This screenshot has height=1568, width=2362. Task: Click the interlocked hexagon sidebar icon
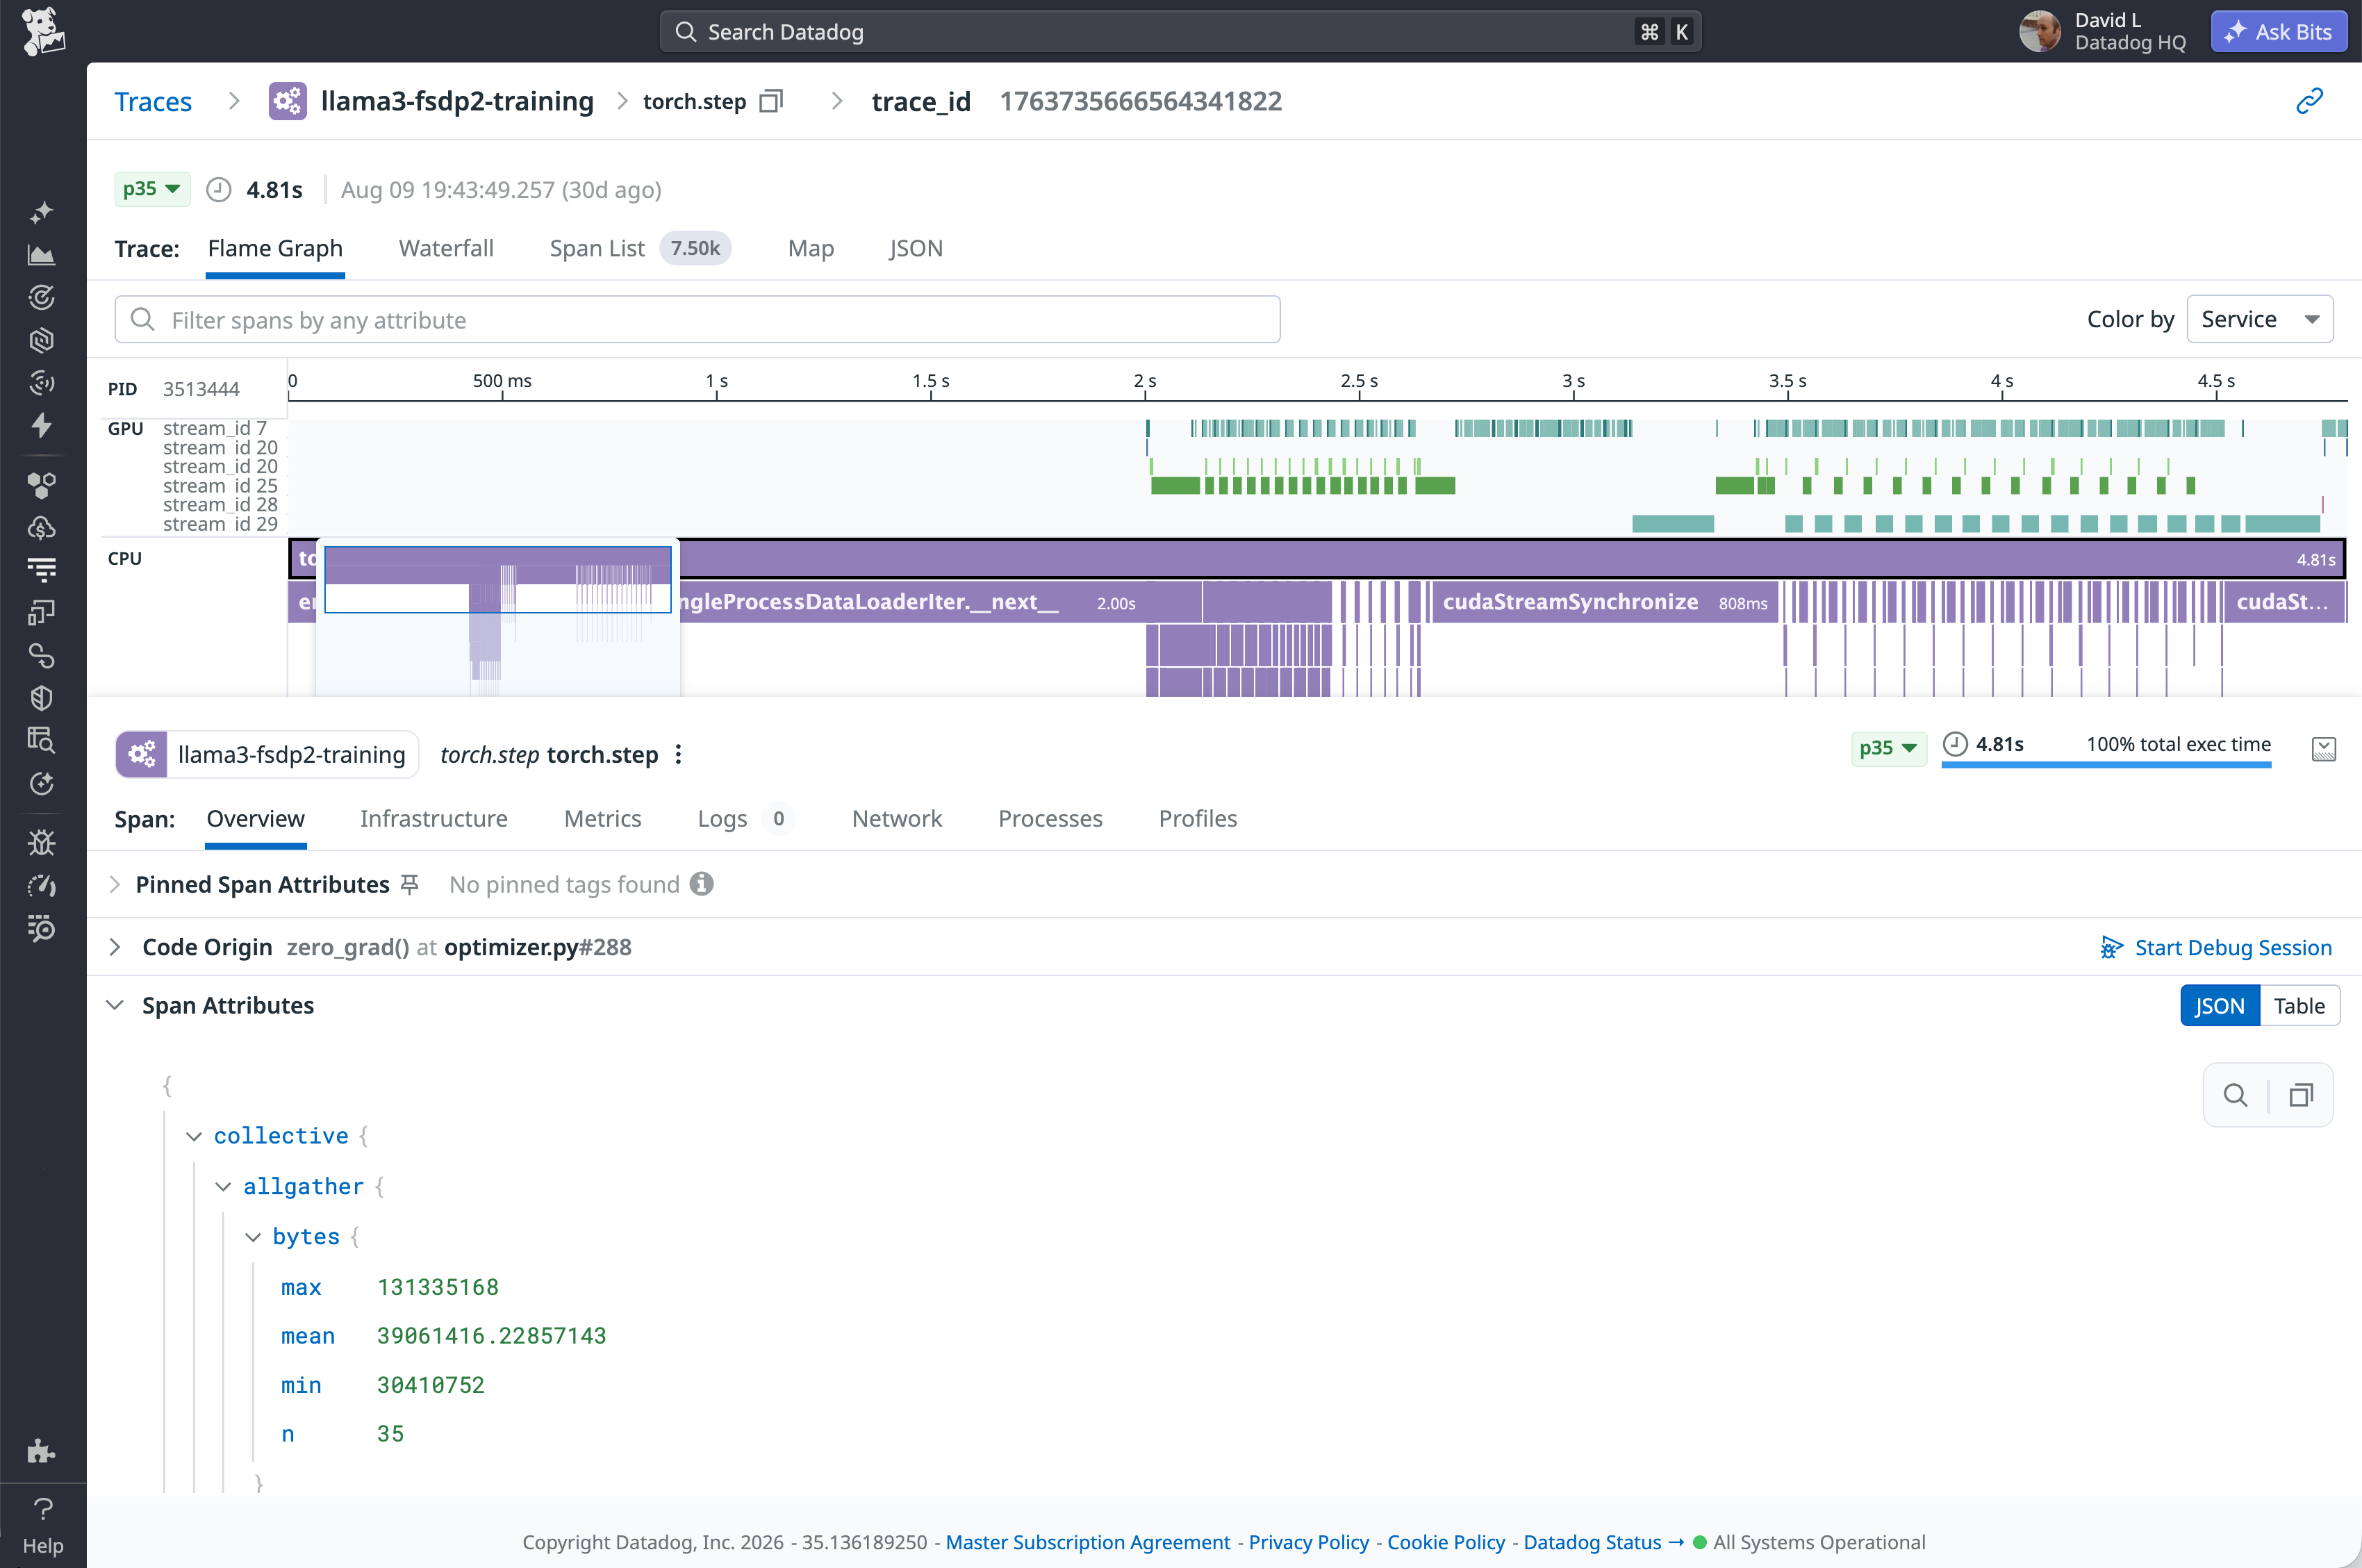click(x=42, y=340)
